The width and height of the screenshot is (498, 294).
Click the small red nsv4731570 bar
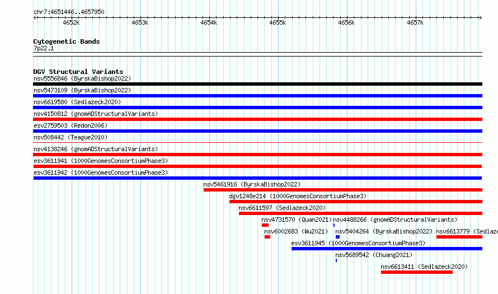265,225
